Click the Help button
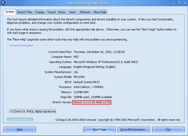 (20, 130)
